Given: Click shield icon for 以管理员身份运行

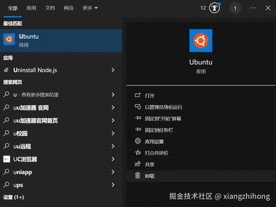Looking at the screenshot, I should (x=138, y=107).
